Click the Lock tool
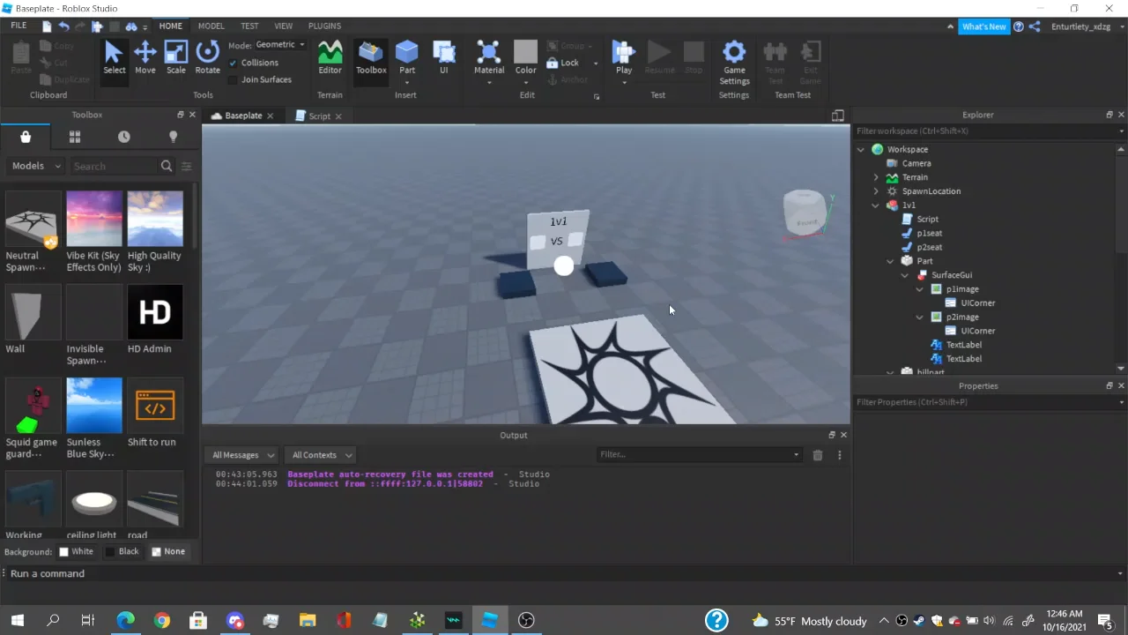1128x635 pixels. pyautogui.click(x=563, y=63)
